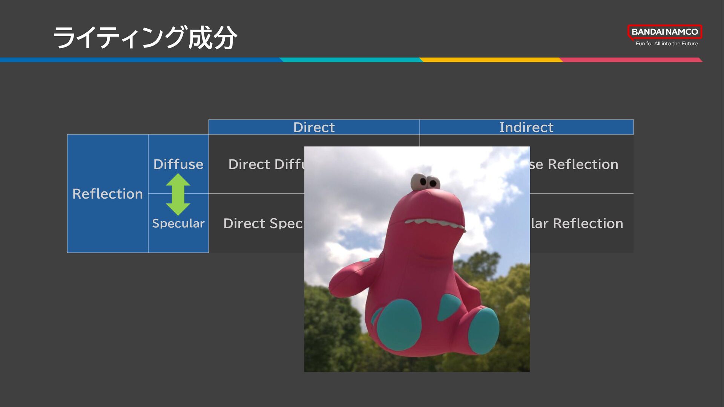Click the yellow segment of the divider bar
This screenshot has width=724, height=407.
490,60
